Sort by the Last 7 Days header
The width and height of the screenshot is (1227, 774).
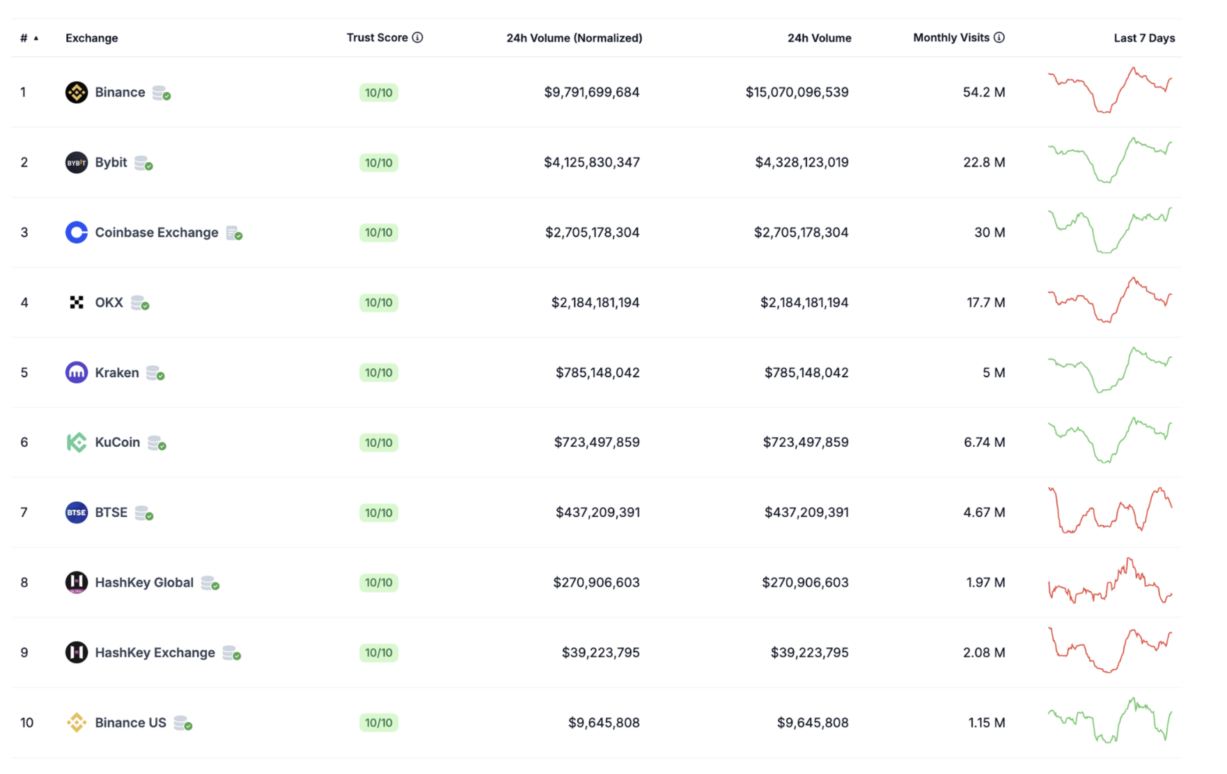click(x=1143, y=38)
